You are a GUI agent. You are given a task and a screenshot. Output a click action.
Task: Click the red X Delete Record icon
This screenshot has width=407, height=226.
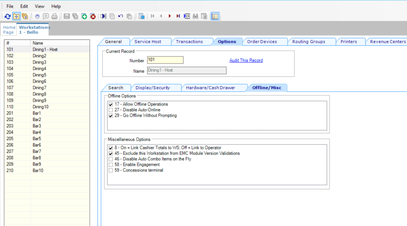click(93, 16)
